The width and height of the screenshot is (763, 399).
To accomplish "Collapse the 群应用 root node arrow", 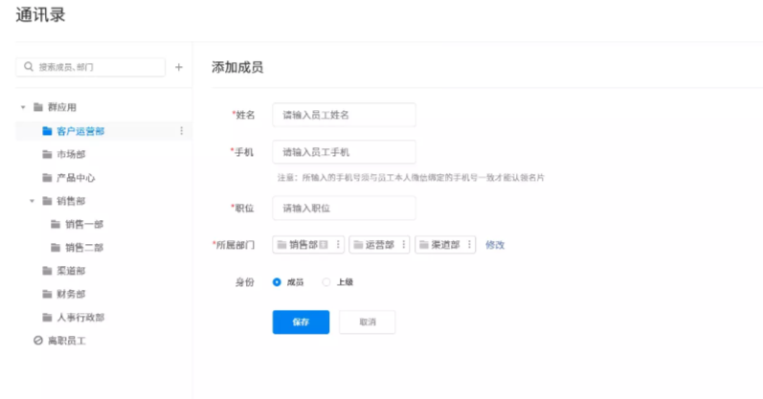I will coord(23,107).
